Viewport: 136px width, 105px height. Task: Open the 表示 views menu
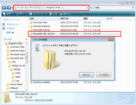(x=20, y=14)
